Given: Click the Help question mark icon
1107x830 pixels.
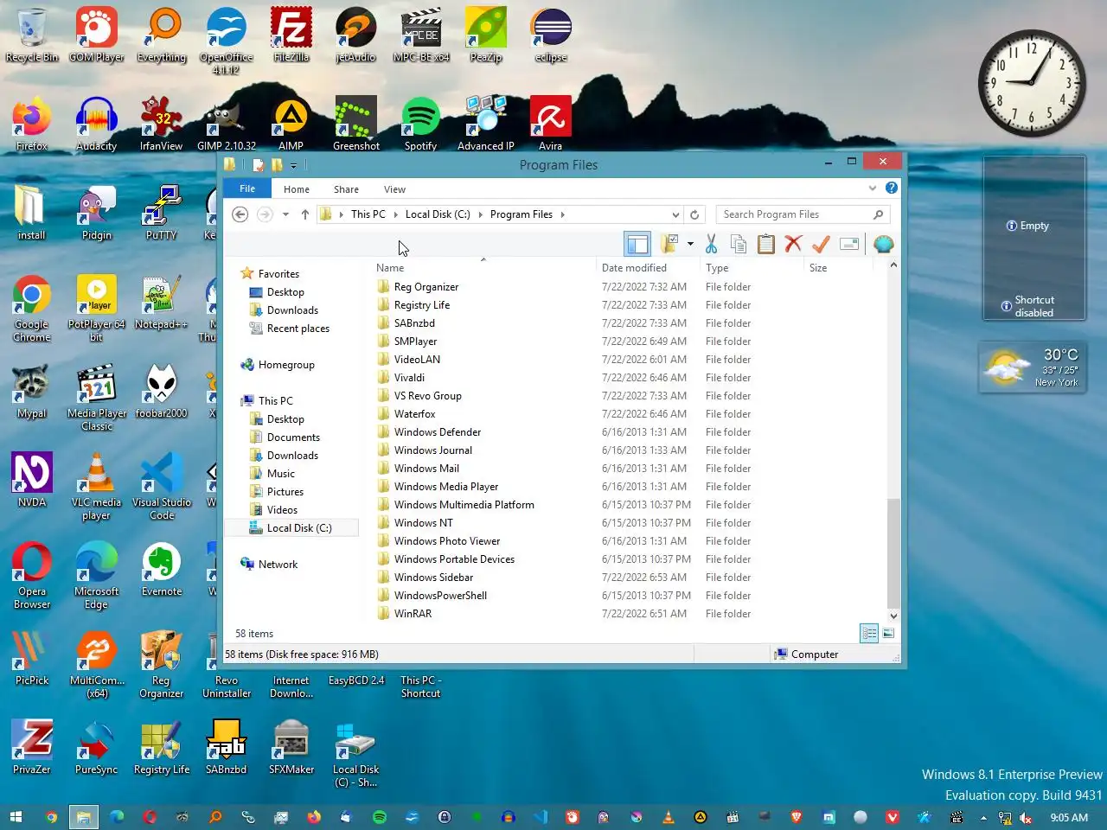Looking at the screenshot, I should (x=892, y=188).
